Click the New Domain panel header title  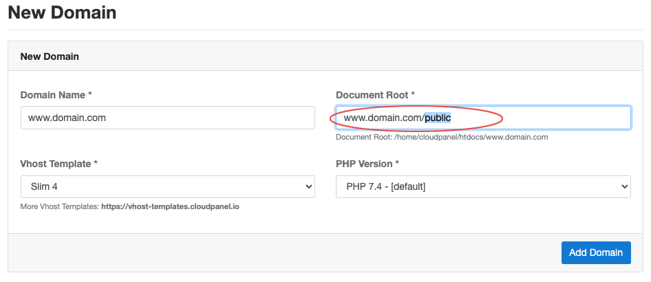tap(50, 56)
